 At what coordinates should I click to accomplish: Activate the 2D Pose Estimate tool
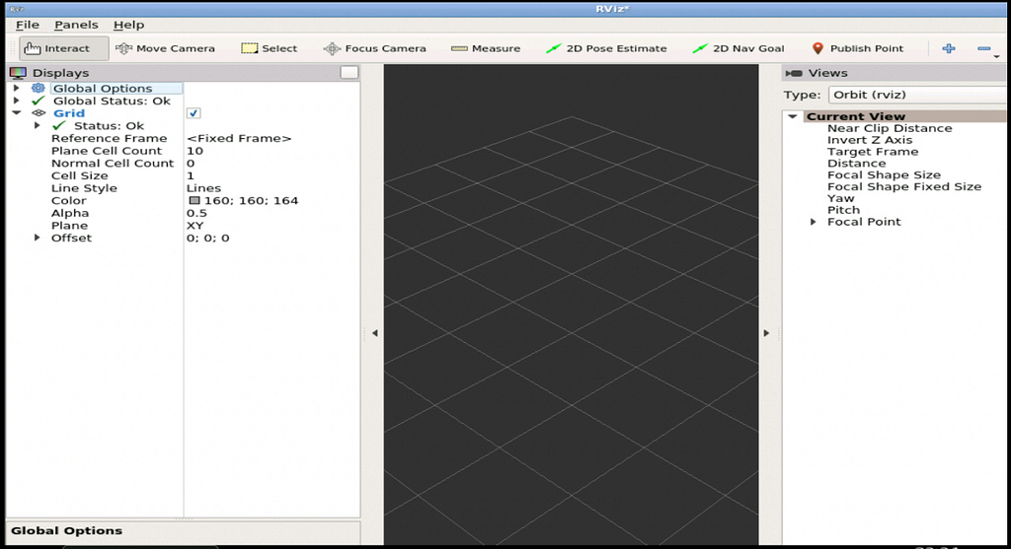[x=606, y=48]
